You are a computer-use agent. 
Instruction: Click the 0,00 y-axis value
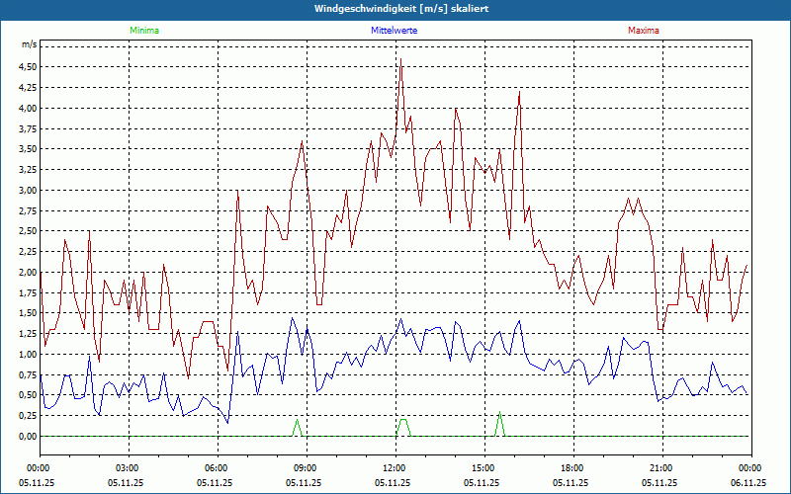point(28,437)
